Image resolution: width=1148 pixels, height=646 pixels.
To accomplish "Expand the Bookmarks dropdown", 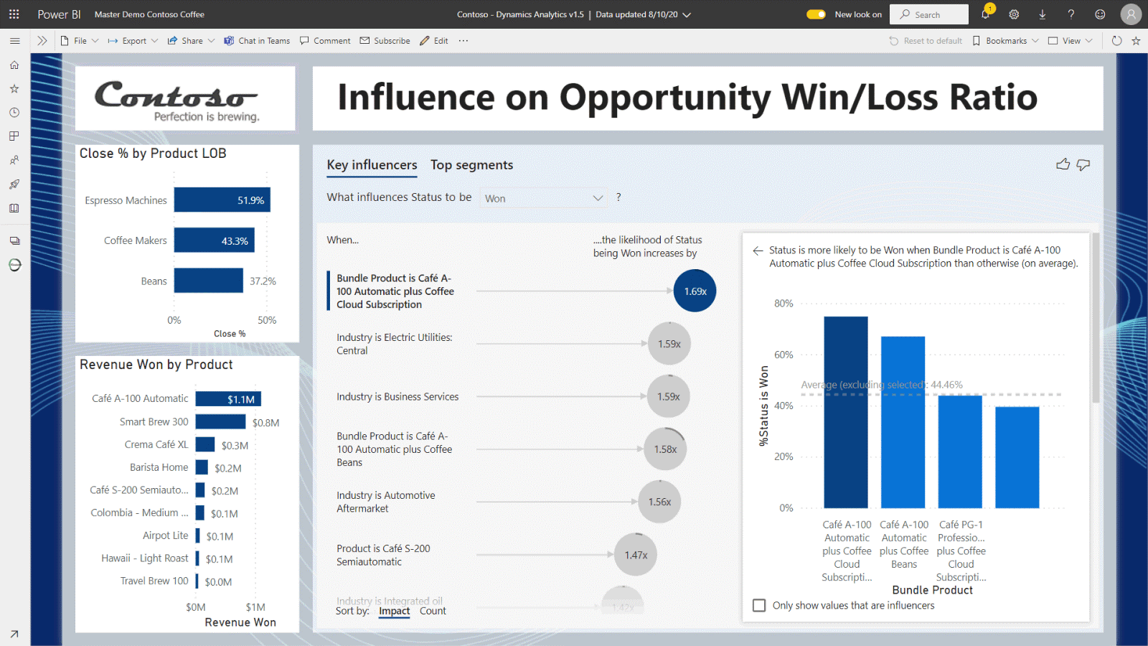I will point(1005,41).
